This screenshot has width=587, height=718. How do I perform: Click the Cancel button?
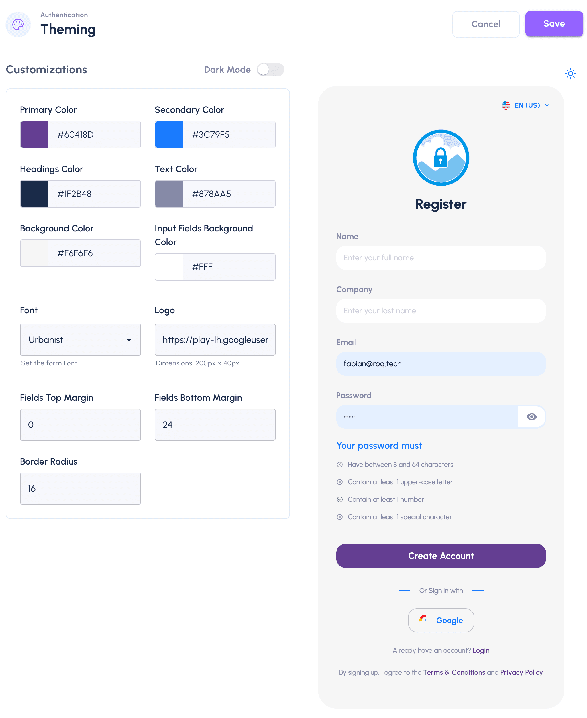(486, 24)
